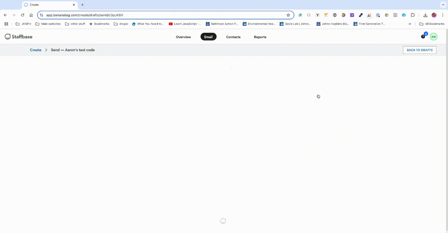Go back with the browser back arrow
This screenshot has width=448, height=233.
[x=5, y=15]
